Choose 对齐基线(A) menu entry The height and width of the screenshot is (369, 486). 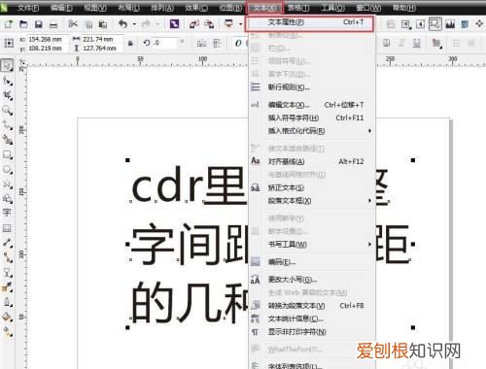tap(312, 161)
